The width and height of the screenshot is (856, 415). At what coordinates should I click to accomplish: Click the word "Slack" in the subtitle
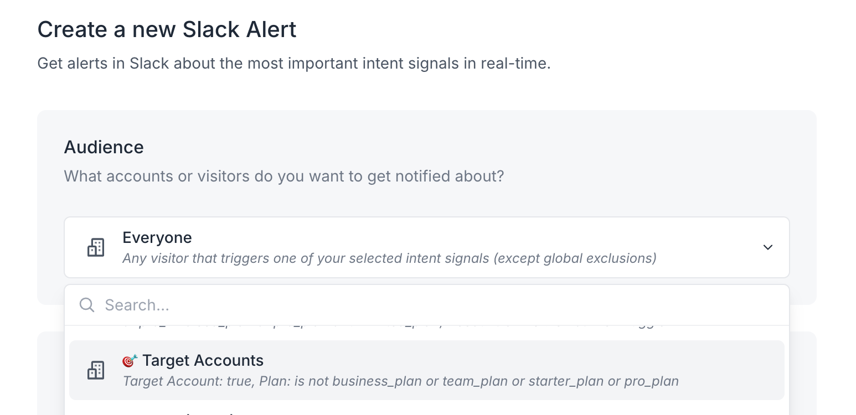click(x=149, y=64)
